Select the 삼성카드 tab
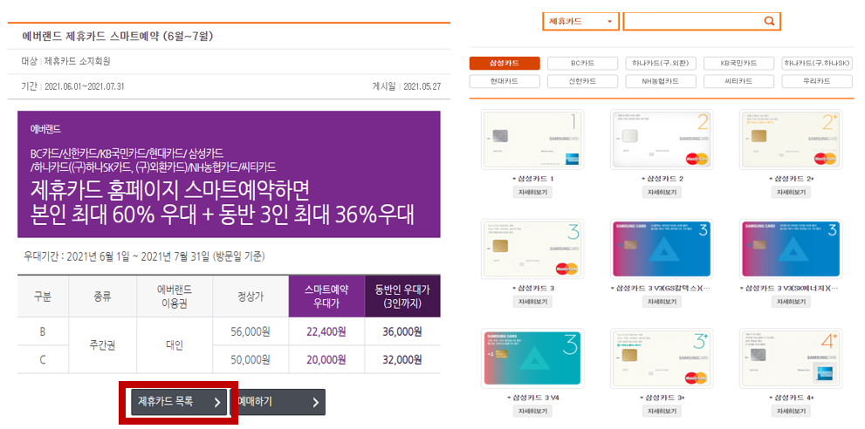Screen dimensions: 865x429 pos(505,63)
